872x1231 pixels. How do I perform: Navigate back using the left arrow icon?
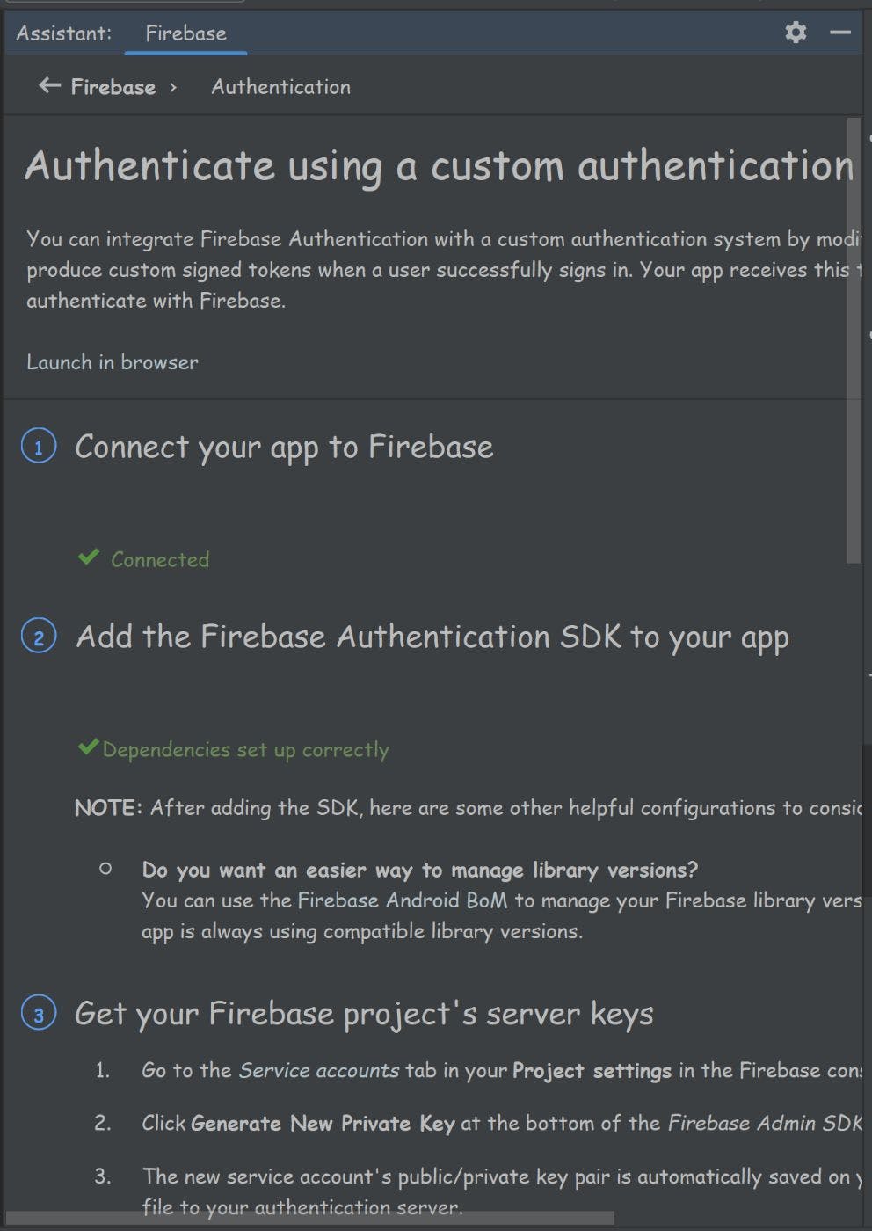48,85
